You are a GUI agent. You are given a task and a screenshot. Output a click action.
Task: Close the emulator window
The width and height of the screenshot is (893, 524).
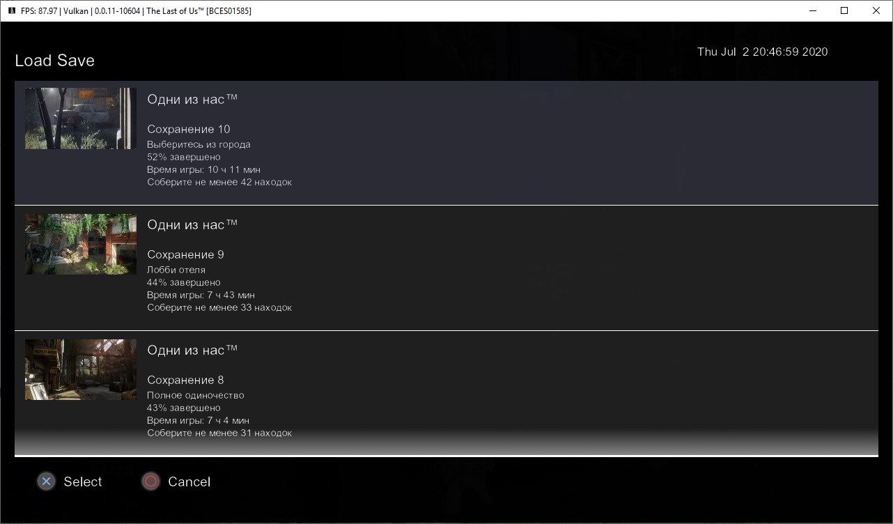point(876,10)
